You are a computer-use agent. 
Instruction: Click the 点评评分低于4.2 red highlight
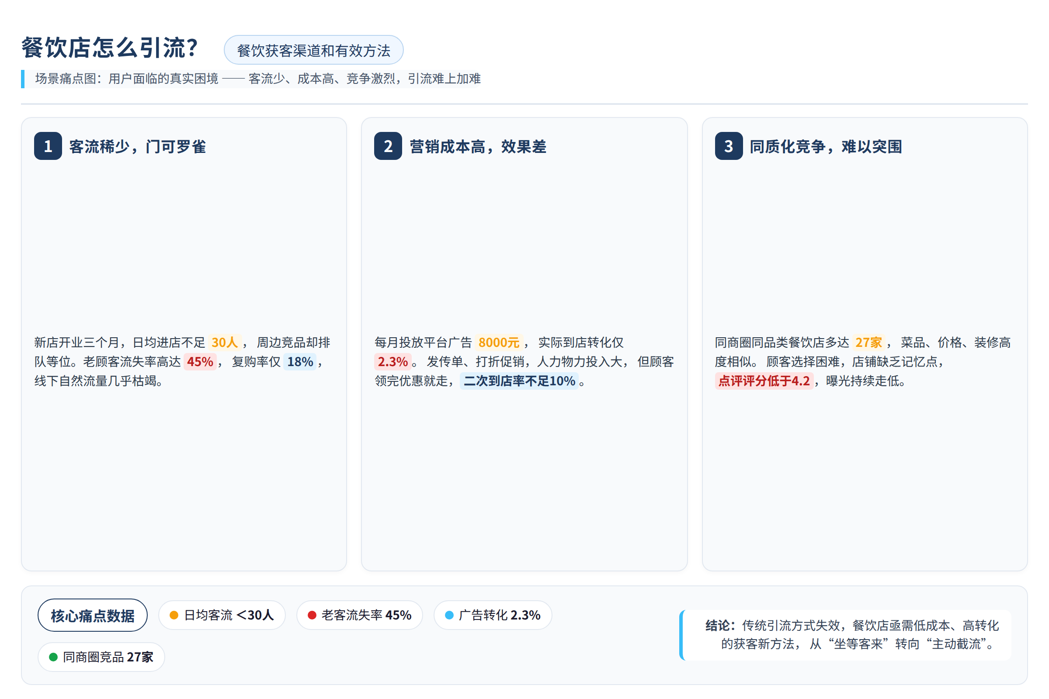[x=764, y=381]
